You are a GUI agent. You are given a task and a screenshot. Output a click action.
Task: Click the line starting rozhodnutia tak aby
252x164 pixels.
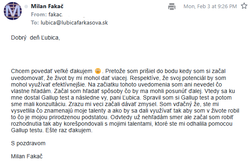click(x=122, y=124)
